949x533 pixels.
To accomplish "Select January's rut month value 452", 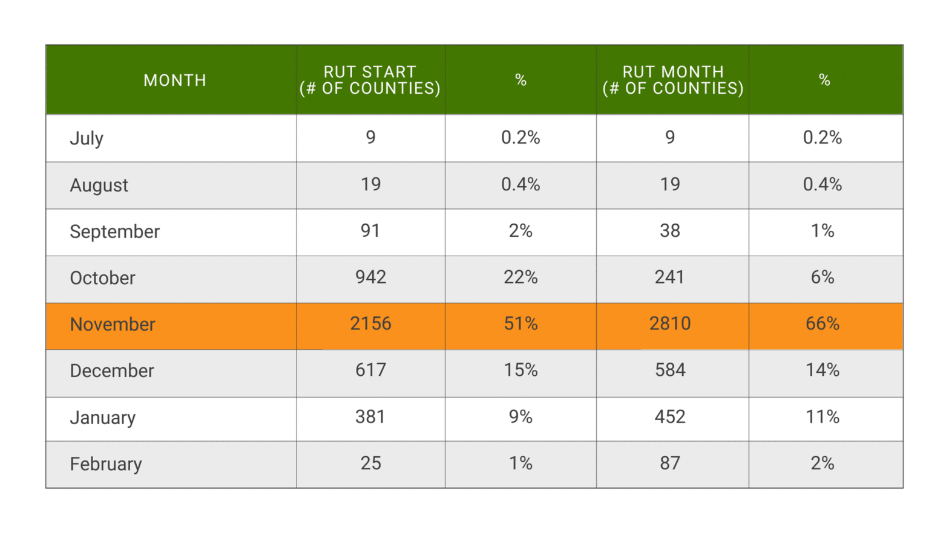I will click(x=670, y=417).
